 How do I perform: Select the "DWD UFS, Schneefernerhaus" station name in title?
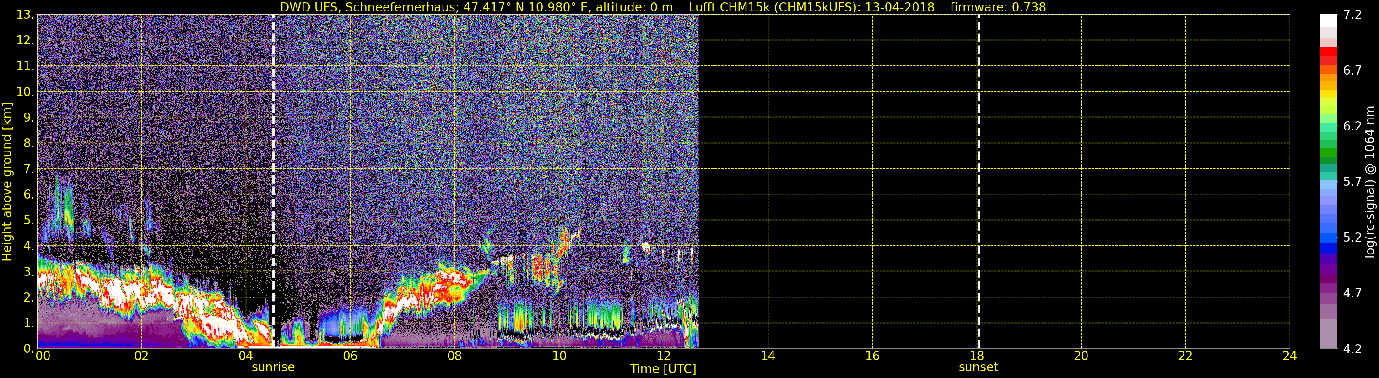tap(369, 7)
